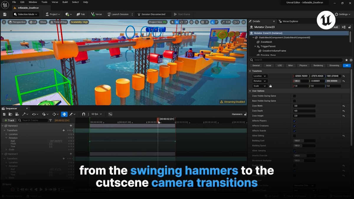Toggle Sequencer auto-key diamond button
Screen dimensions: 354x199
pyautogui.click(x=64, y=114)
